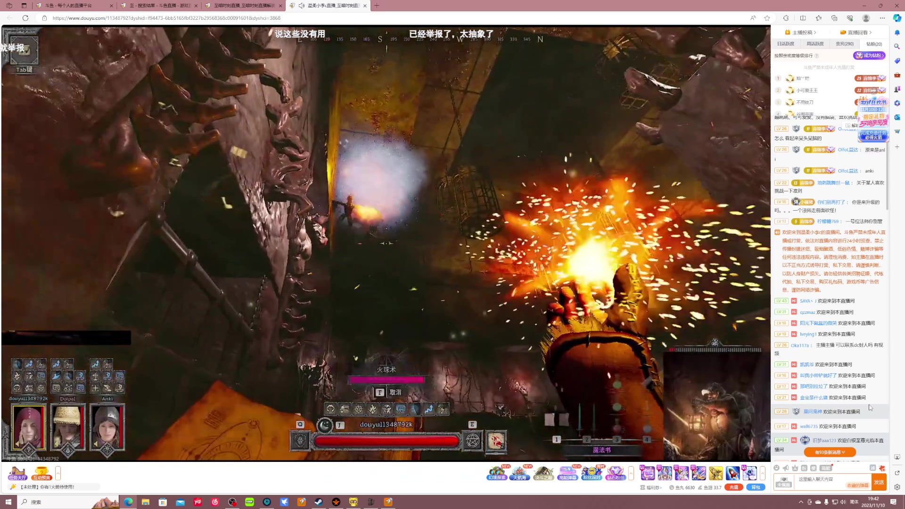The height and width of the screenshot is (509, 905).
Task: Open 粉丝派对 activity icon
Action: click(592, 473)
